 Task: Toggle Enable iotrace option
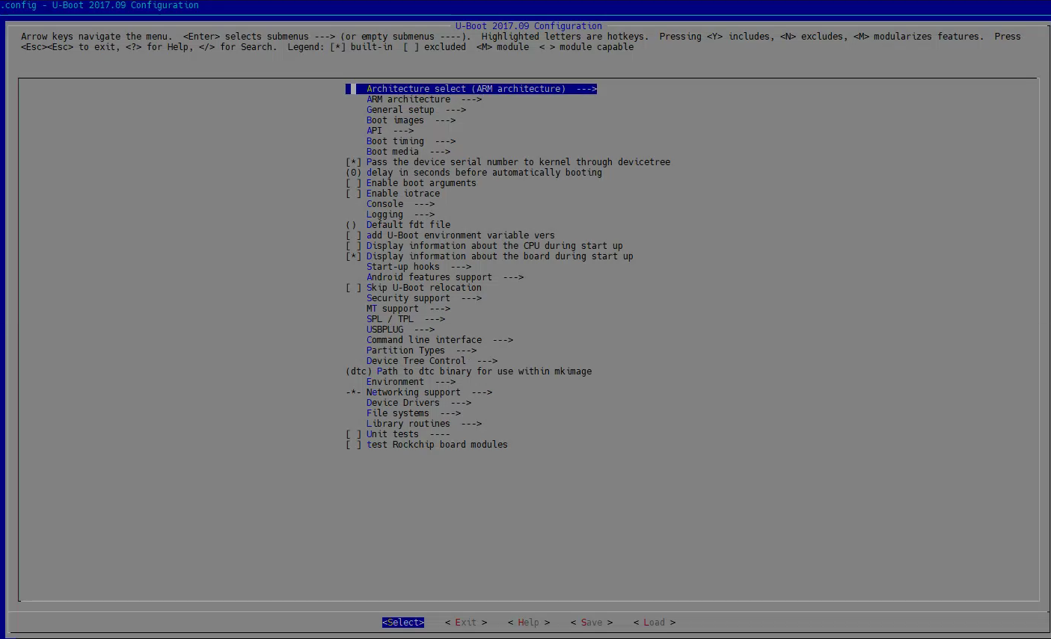click(x=393, y=194)
